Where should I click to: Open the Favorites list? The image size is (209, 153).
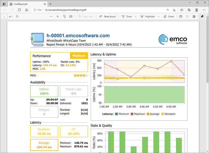[x=182, y=10]
